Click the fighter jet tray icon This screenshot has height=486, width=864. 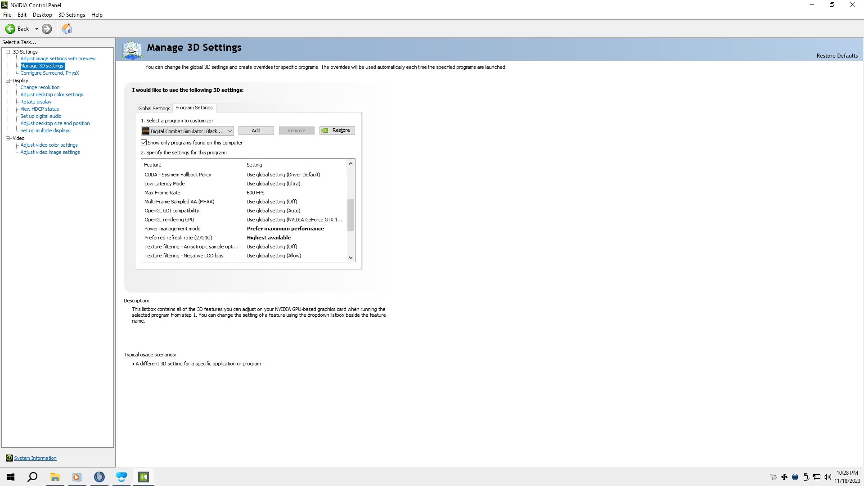coord(773,477)
